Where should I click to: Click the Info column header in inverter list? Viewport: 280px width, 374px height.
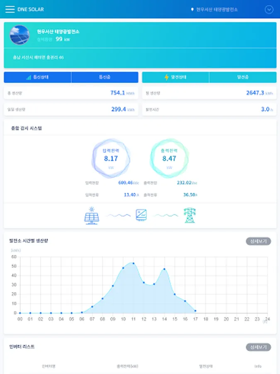(258, 366)
